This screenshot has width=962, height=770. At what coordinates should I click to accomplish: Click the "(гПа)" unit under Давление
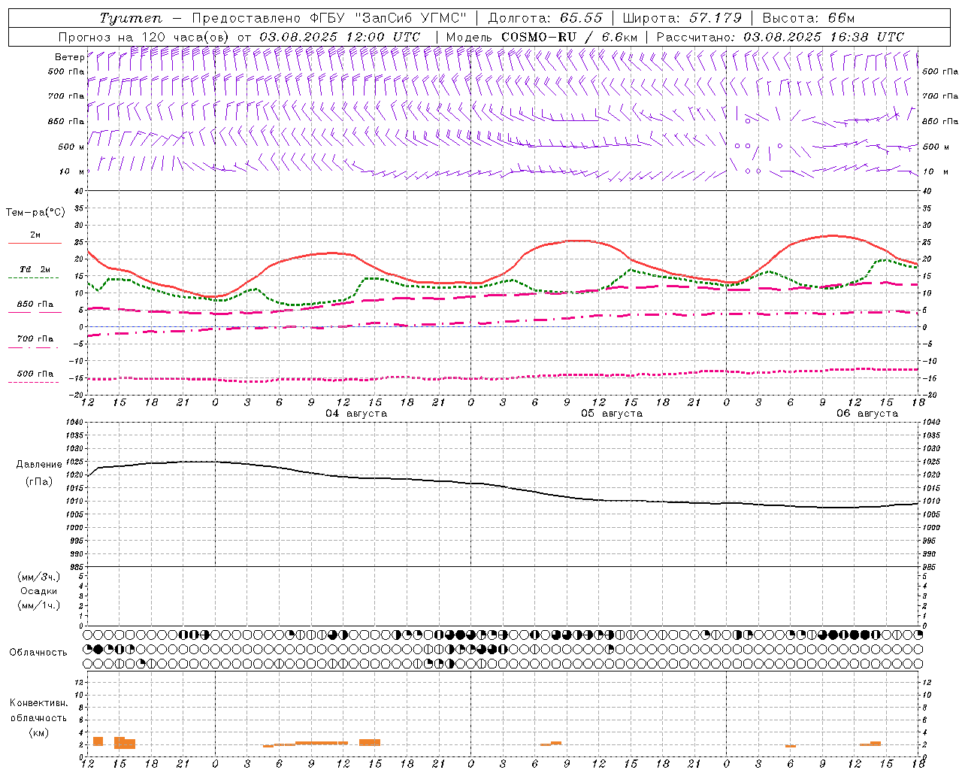click(x=39, y=481)
